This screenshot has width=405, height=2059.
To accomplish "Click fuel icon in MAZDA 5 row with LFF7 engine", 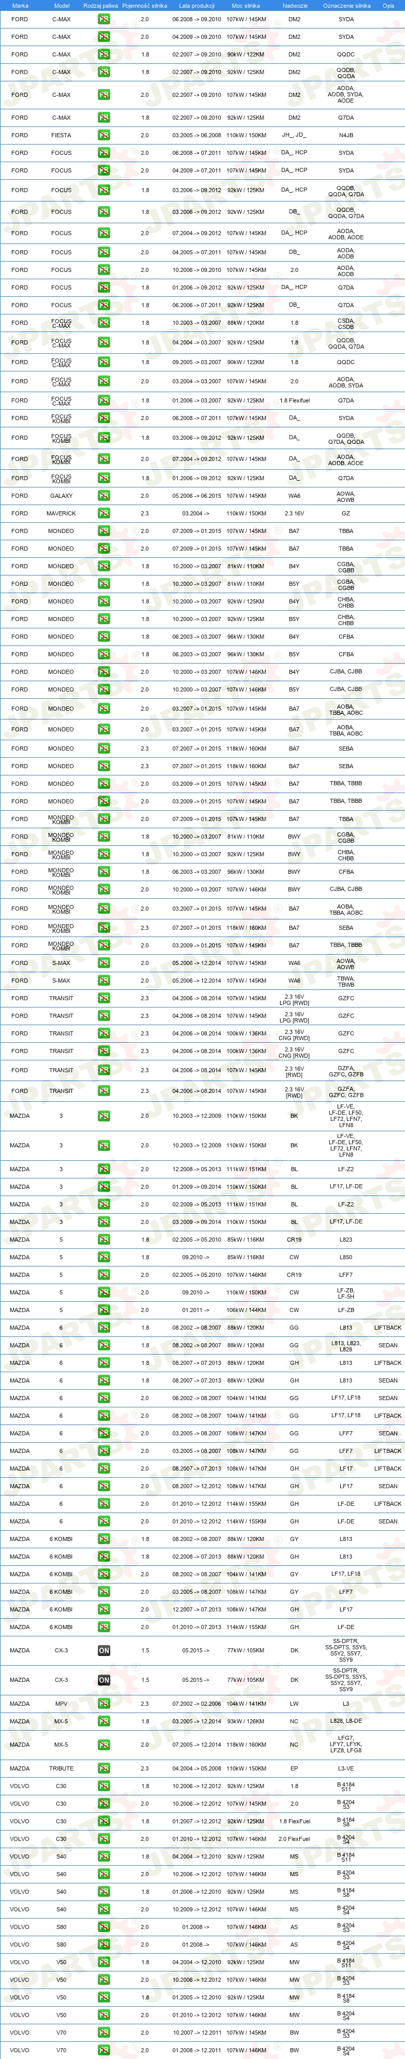I will [x=104, y=1275].
